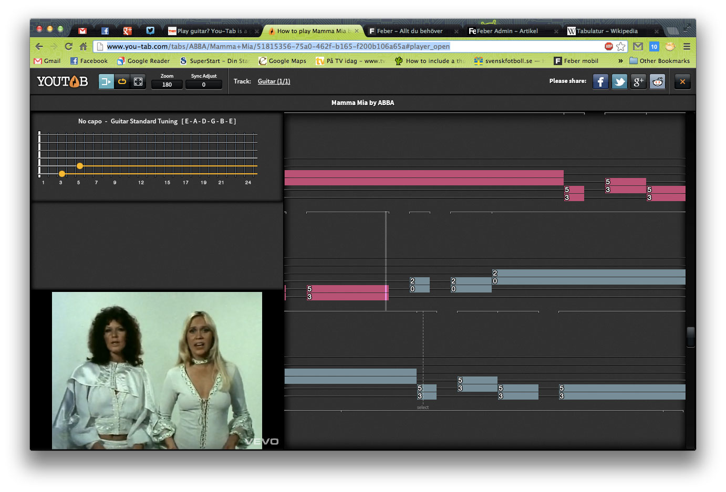Open the SuperStart bookmark
The width and height of the screenshot is (726, 492).
[214, 61]
